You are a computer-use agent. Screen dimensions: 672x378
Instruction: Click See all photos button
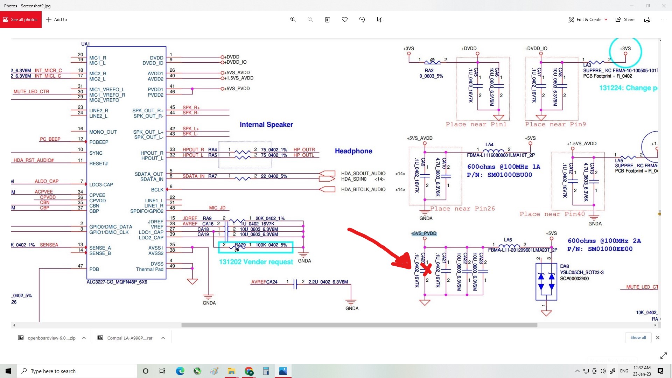click(x=21, y=20)
